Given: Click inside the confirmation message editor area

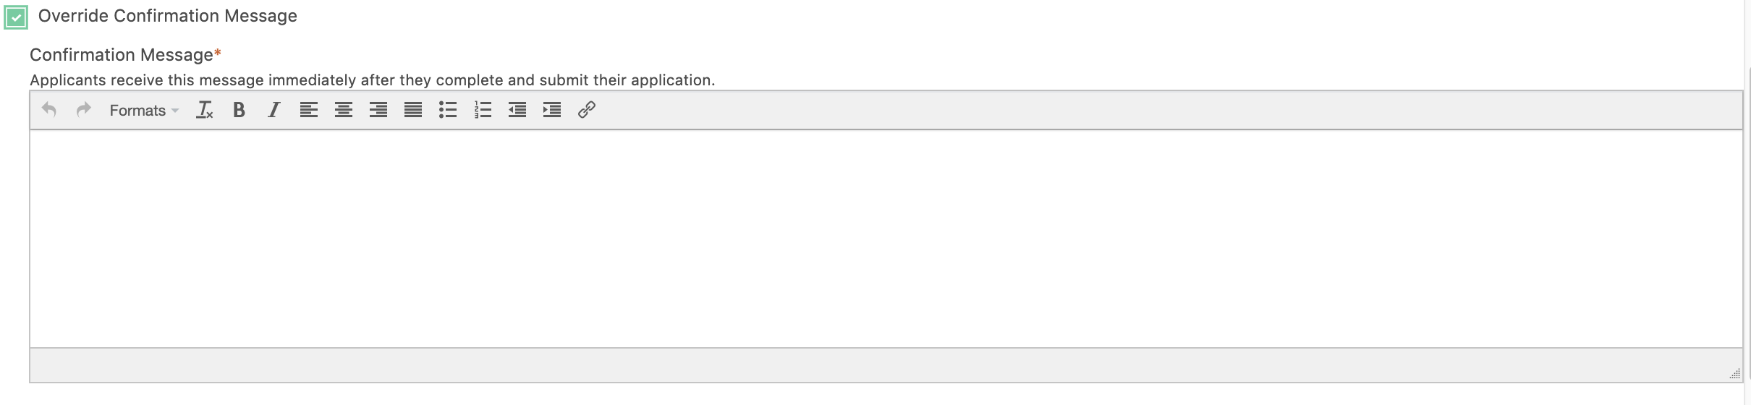Looking at the screenshot, I should coord(886,239).
